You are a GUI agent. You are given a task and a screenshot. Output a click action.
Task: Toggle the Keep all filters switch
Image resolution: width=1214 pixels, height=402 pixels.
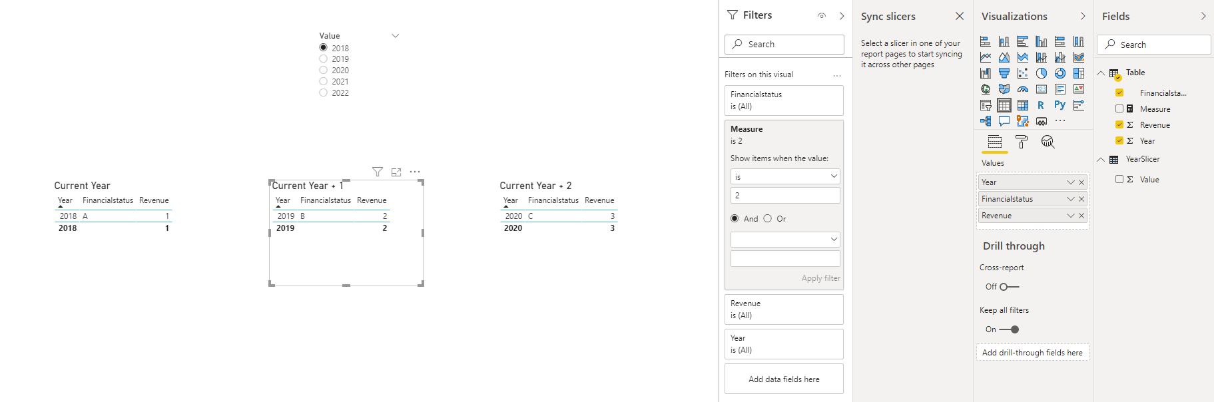pos(1010,329)
